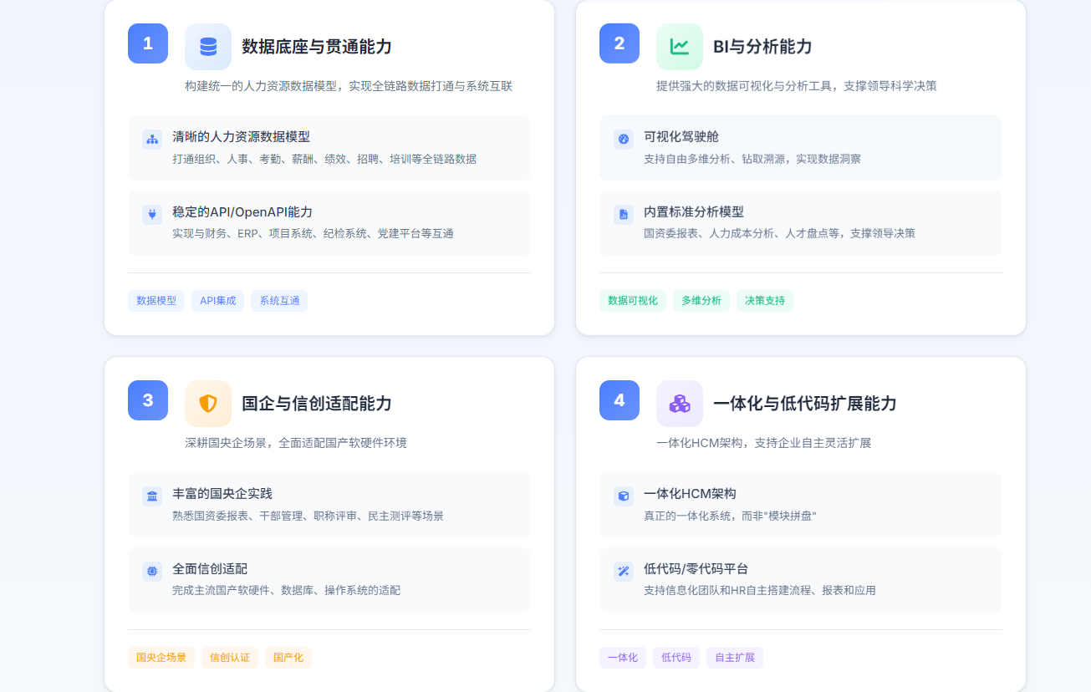The width and height of the screenshot is (1091, 692).
Task: Click the building icon for 丰富的国央企实践
Action: (x=152, y=496)
